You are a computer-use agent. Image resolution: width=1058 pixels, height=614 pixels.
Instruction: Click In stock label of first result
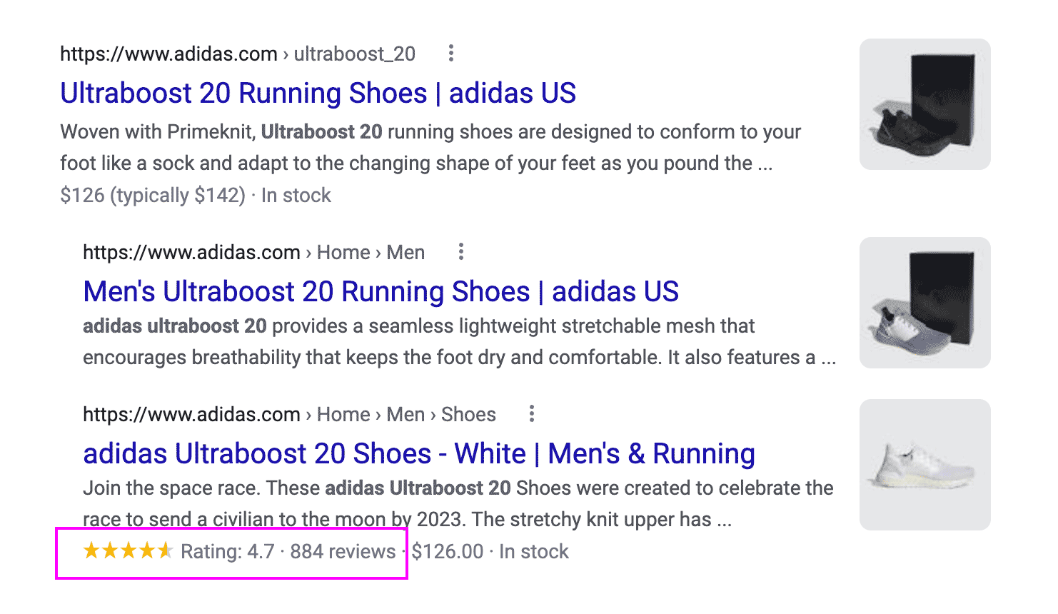296,195
